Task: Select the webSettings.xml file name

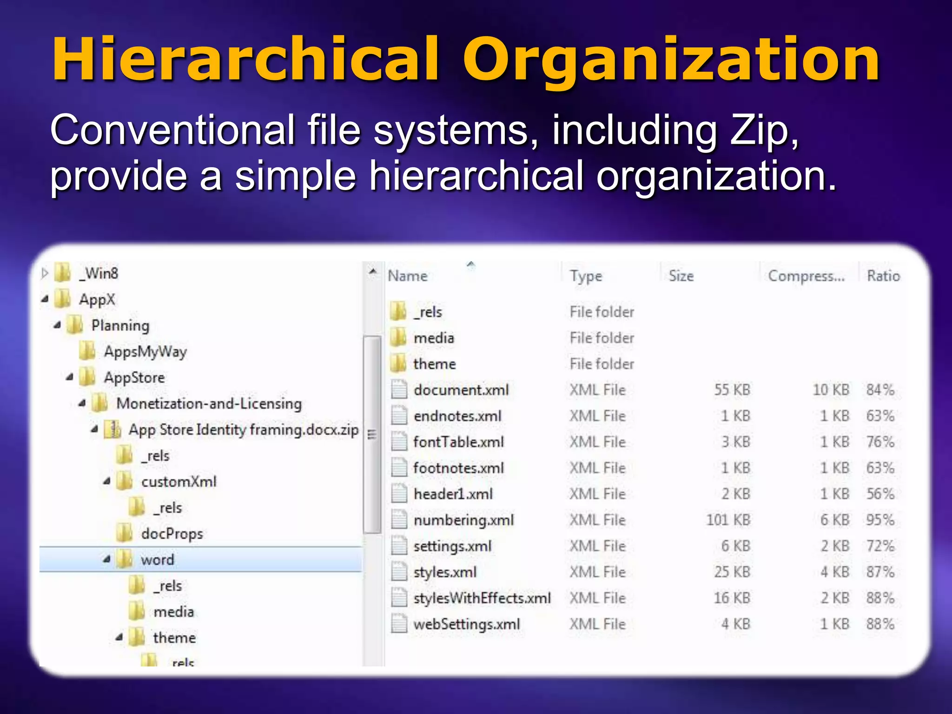Action: pos(467,624)
